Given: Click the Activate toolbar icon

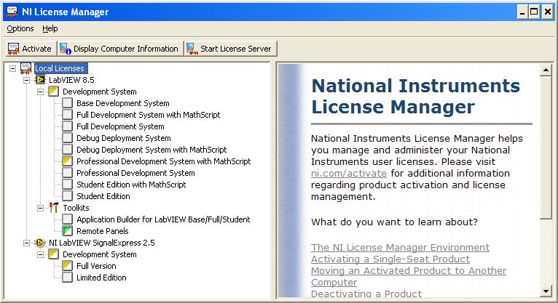Looking at the screenshot, I should tap(14, 49).
